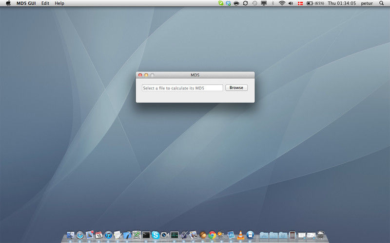Open Activity Monitor in the Dock
This screenshot has width=390, height=243.
[x=175, y=235]
